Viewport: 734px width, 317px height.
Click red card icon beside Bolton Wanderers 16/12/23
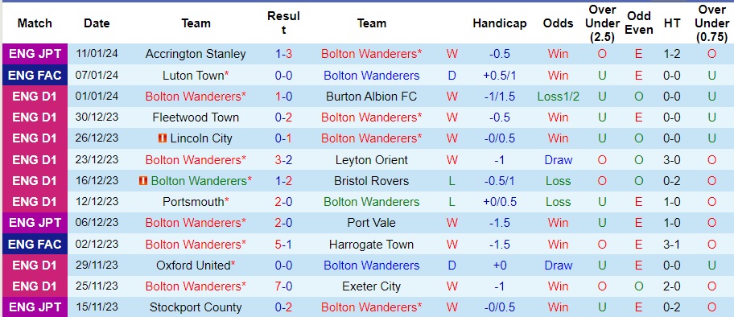click(x=143, y=181)
